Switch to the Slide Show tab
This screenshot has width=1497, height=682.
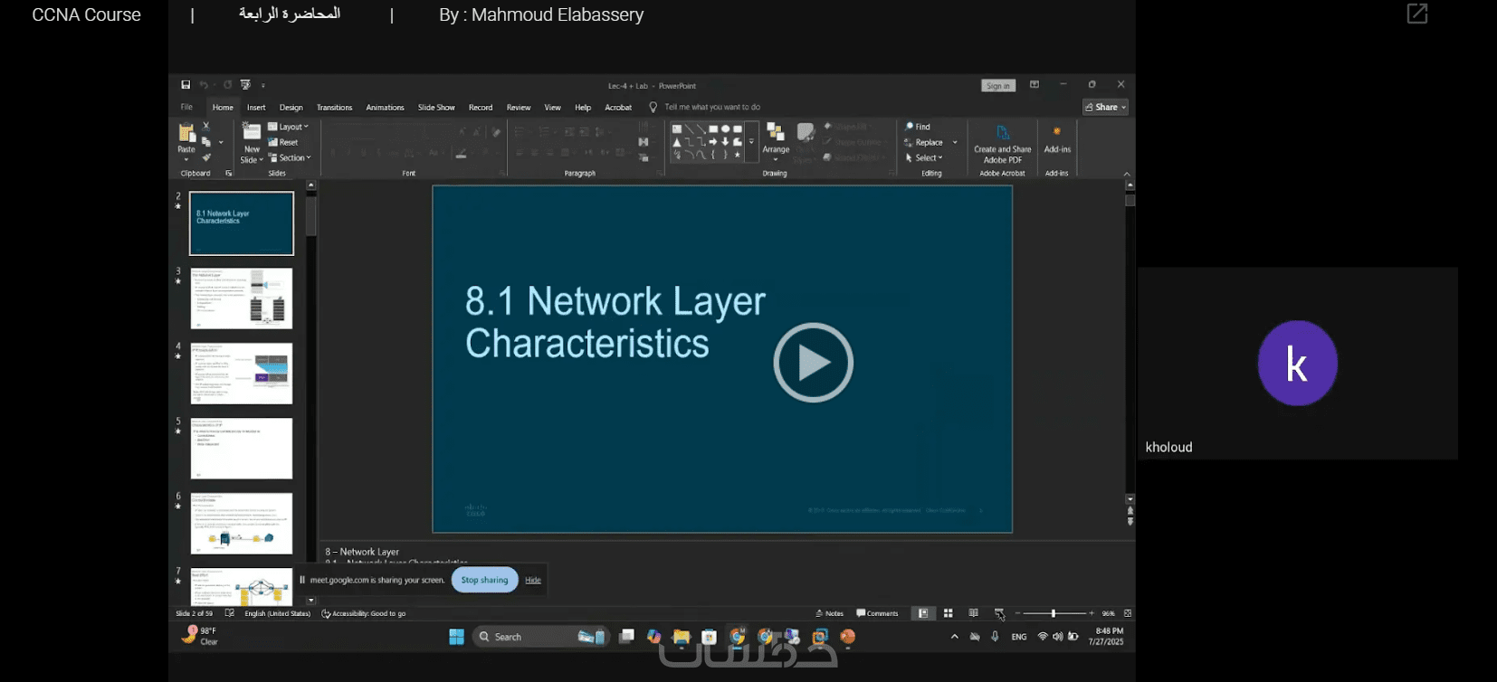436,108
